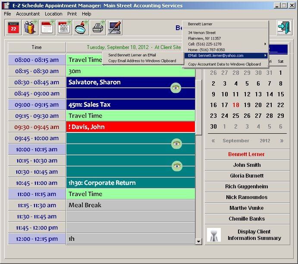The width and height of the screenshot is (298, 264).
Task: Click the exit door icon
Action: click(284, 28)
